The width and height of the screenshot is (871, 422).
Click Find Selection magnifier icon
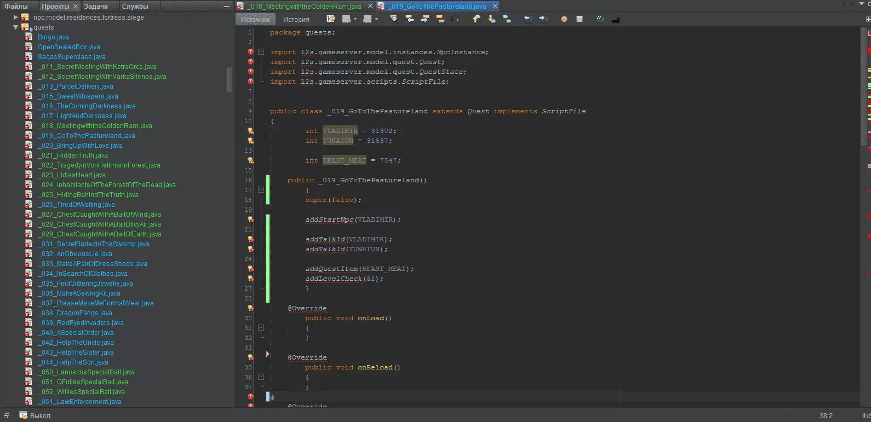[394, 19]
